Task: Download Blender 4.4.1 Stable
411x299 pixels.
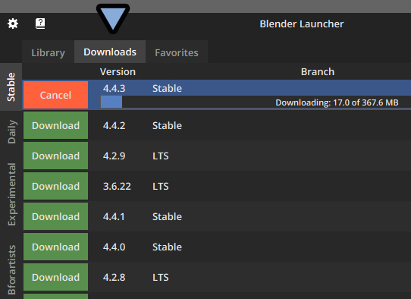Action: (x=55, y=216)
